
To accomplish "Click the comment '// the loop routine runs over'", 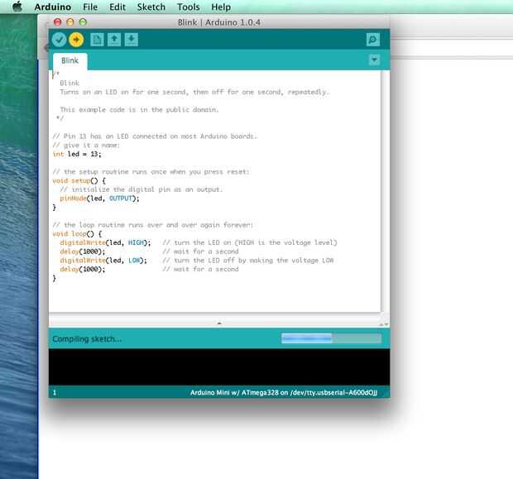I will click(153, 225).
